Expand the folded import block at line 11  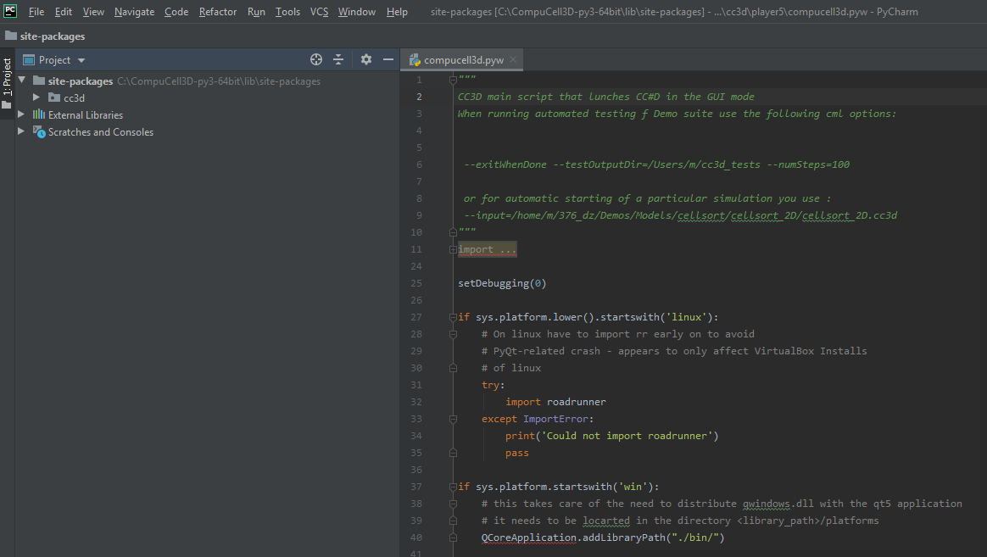click(453, 249)
